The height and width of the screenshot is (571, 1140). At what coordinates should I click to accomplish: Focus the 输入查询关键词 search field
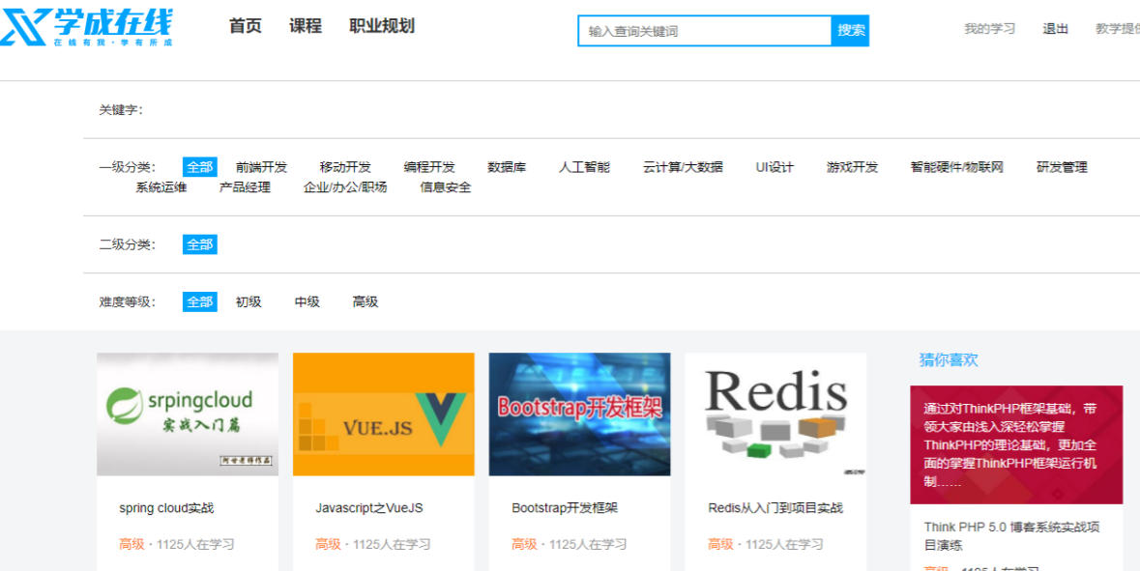705,31
